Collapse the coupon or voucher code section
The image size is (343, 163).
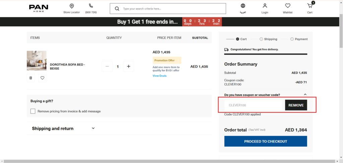coord(305,95)
